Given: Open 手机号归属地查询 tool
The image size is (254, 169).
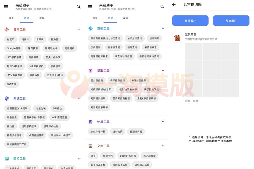Looking at the screenshot, I should (x=149, y=56).
